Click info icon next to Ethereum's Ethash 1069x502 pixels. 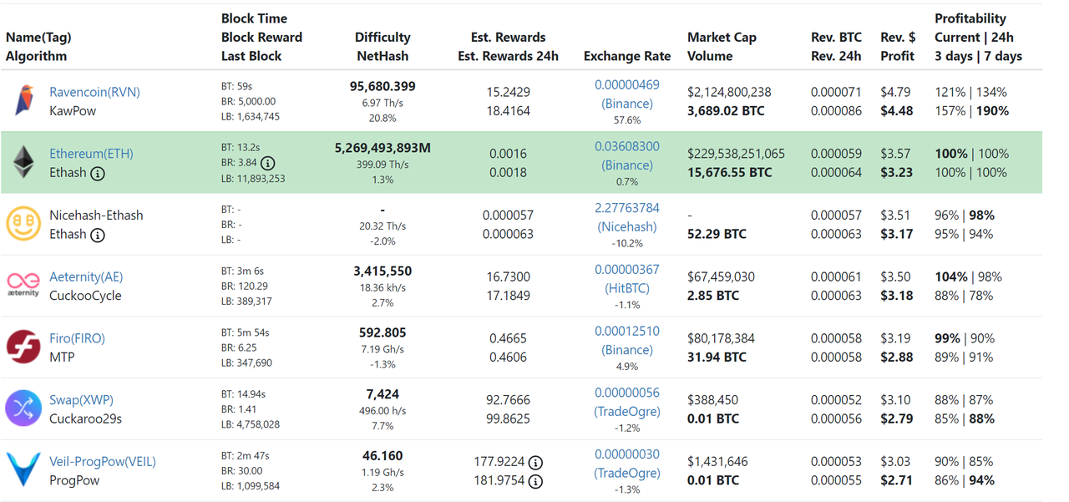coord(98,174)
